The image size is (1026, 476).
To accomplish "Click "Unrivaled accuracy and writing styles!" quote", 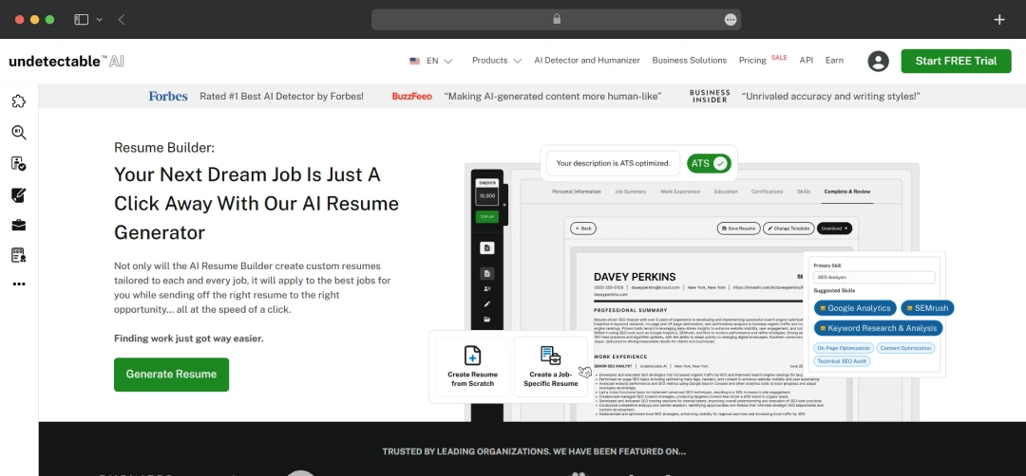I will [x=831, y=96].
